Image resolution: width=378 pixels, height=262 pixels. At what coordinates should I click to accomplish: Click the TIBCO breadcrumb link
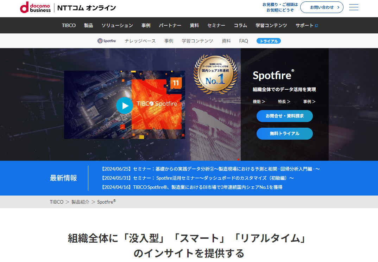(57, 202)
